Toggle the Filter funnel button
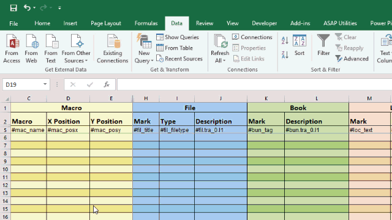 pyautogui.click(x=323, y=45)
